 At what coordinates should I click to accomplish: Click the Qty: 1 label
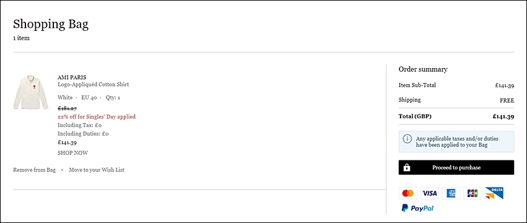tap(113, 98)
